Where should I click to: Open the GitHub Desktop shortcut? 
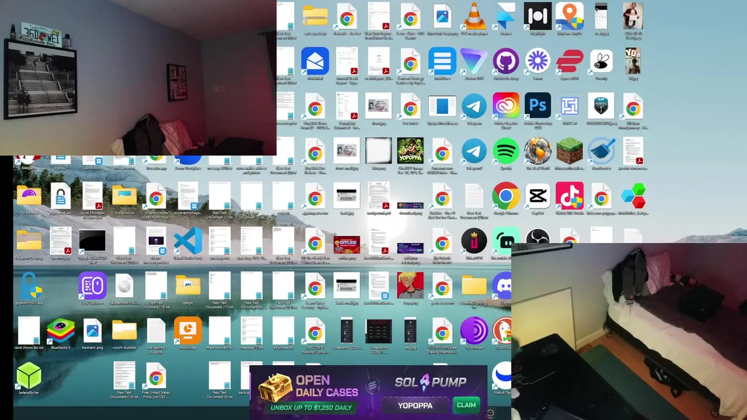505,61
